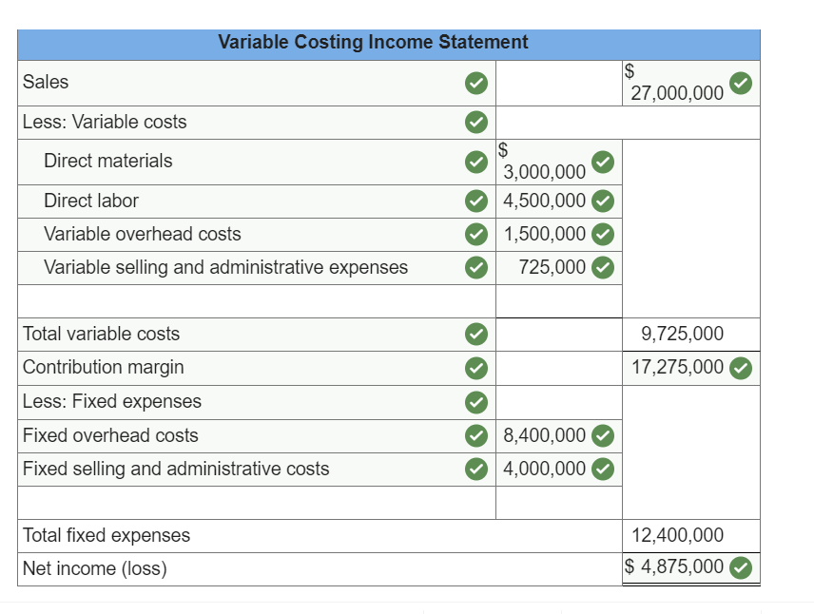The width and height of the screenshot is (814, 614).
Task: Click the checkmark beside the 3,000,000 value
Action: click(x=603, y=163)
